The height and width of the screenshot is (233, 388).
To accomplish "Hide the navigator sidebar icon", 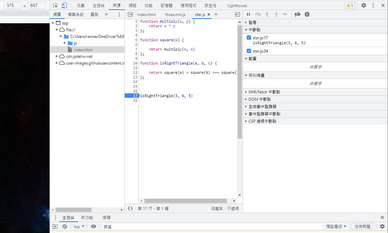I will click(130, 14).
